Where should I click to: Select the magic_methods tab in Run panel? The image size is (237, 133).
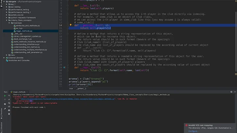19,92
